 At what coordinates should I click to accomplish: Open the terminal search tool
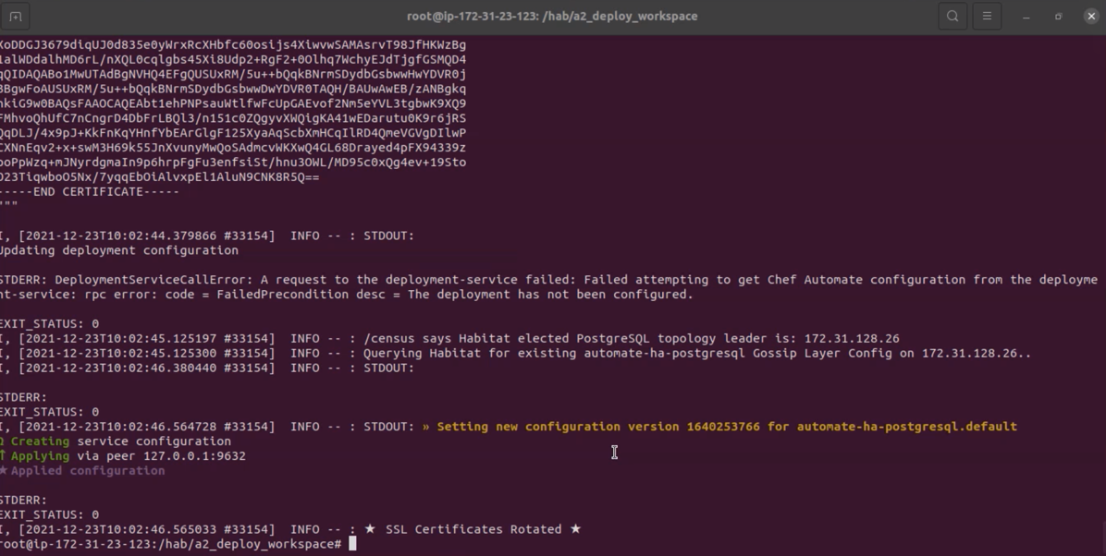952,17
